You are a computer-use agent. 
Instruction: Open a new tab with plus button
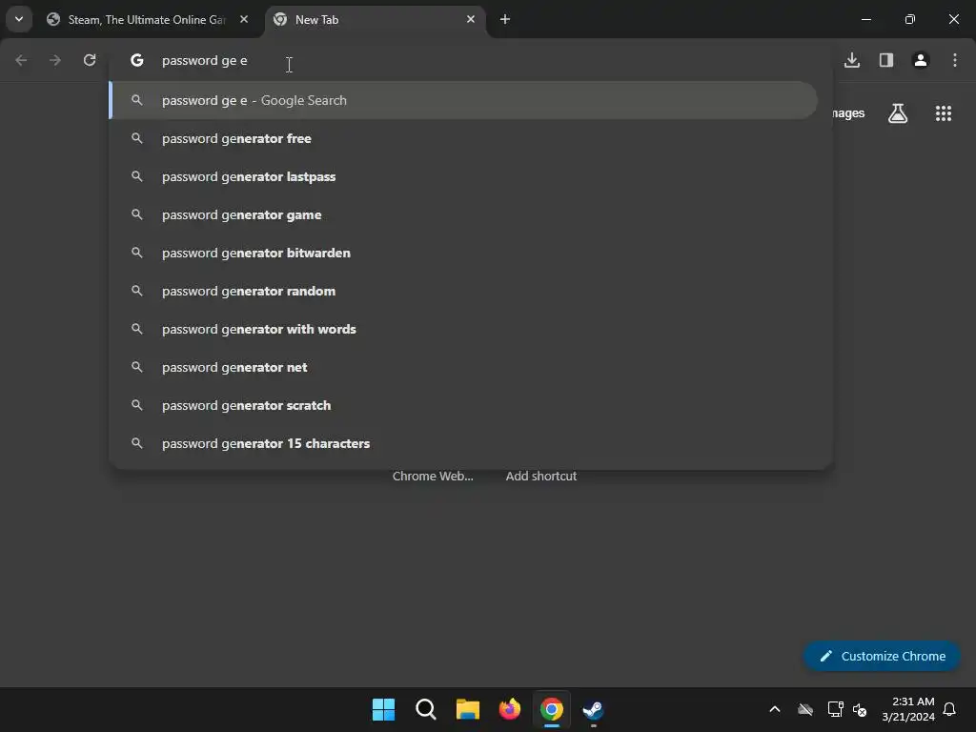point(505,19)
